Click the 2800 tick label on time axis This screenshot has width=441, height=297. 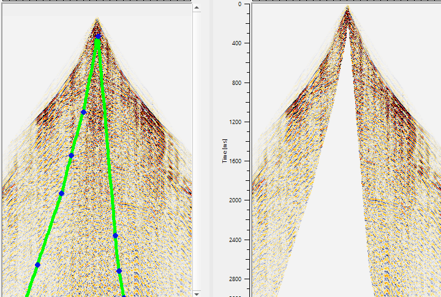[x=236, y=279]
